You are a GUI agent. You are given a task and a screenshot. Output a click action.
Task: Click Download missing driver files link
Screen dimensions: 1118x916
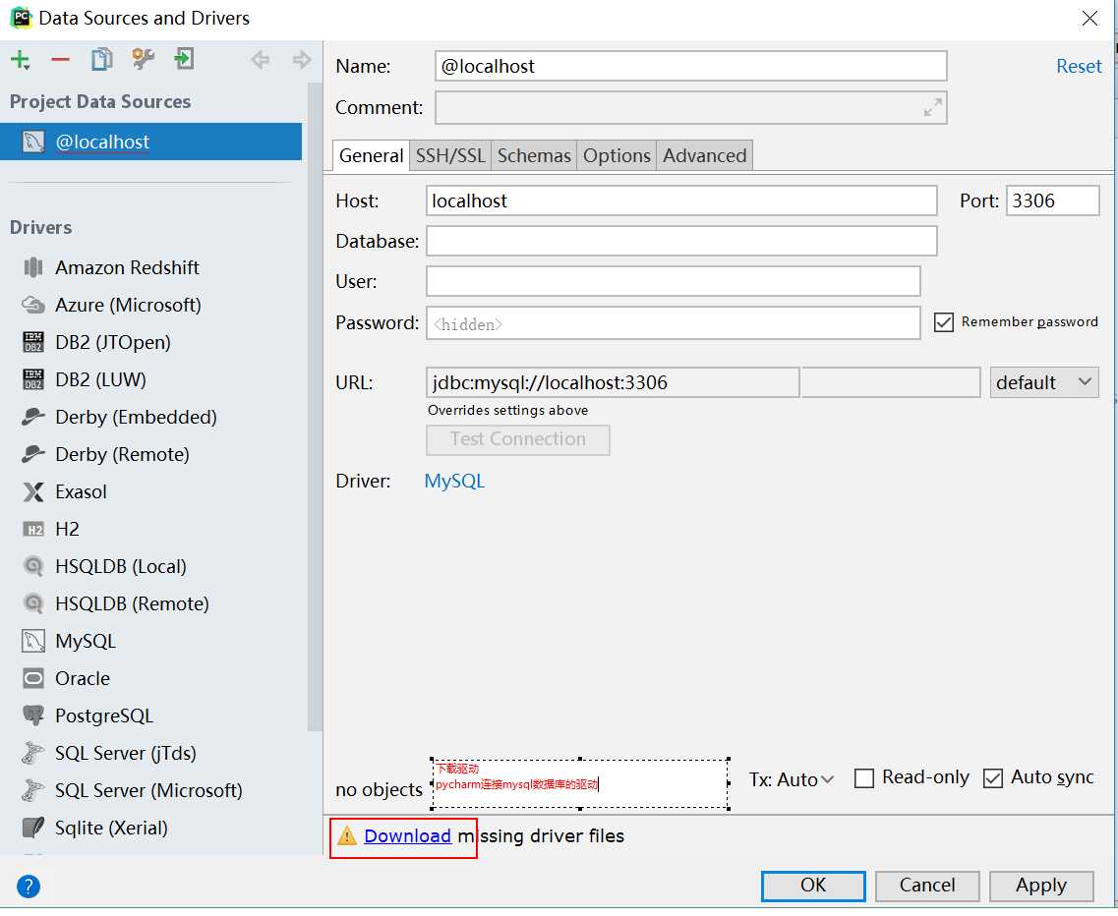[x=407, y=836]
